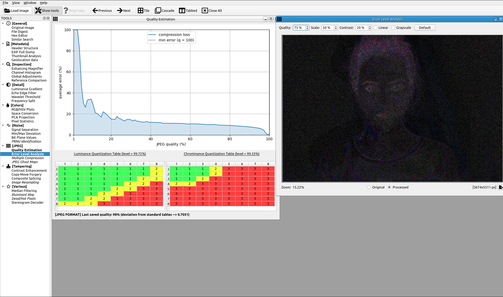Arrange windows with Tile icon
Image resolution: width=503 pixels, height=297 pixels.
141,11
